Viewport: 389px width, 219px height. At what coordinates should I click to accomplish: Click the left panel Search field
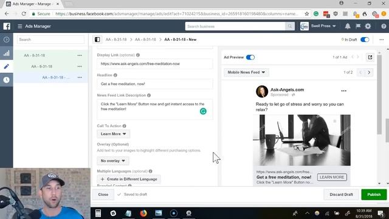pyautogui.click(x=50, y=40)
